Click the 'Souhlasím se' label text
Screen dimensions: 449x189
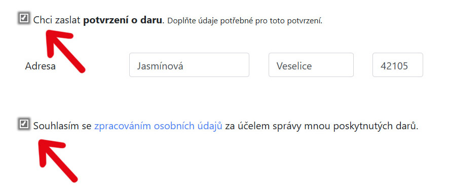click(x=62, y=126)
